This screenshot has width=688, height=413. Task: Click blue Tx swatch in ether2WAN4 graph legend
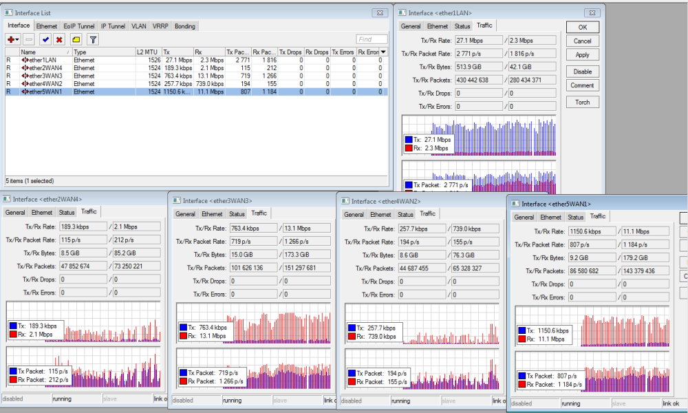13,326
